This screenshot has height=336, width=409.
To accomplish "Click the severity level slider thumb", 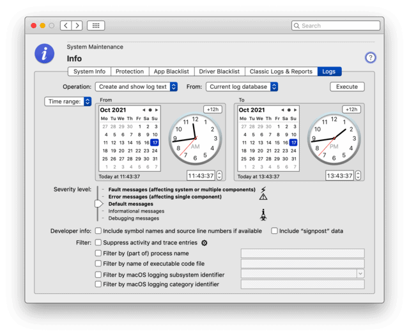I will pos(98,204).
